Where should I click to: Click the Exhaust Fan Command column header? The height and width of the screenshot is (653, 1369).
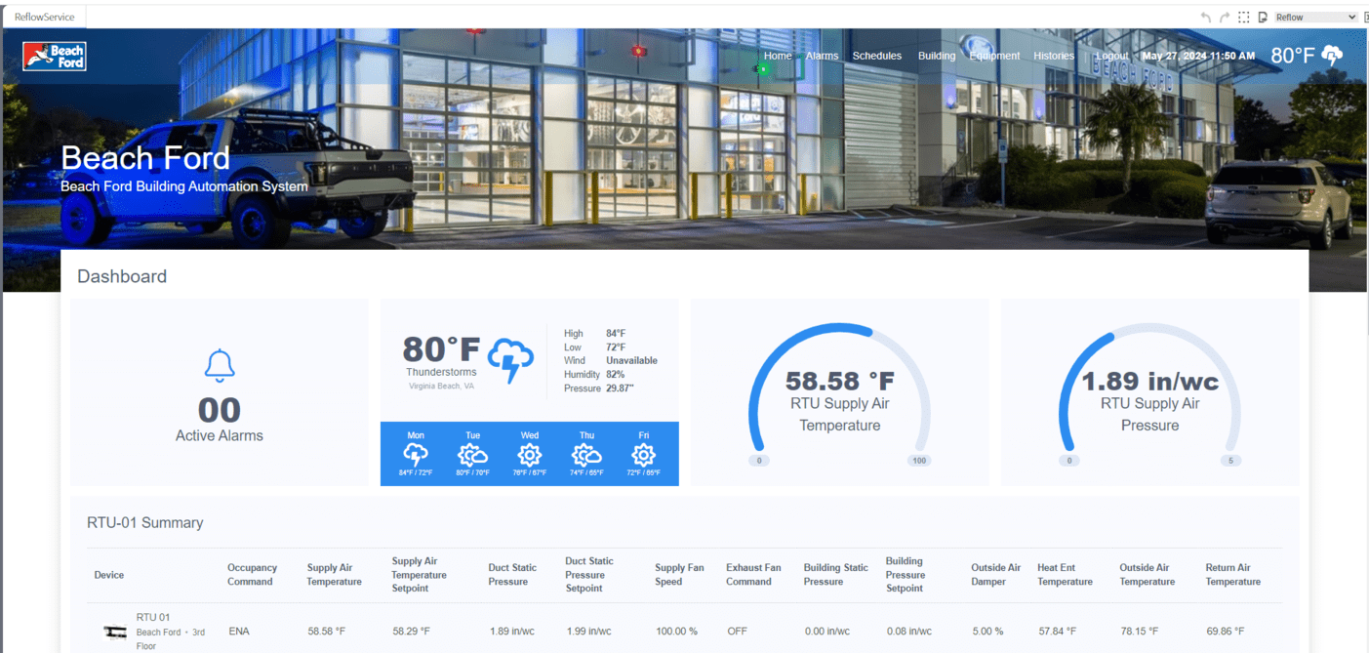point(753,574)
